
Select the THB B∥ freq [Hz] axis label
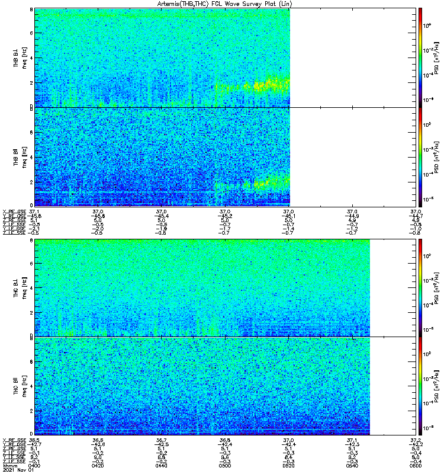(20, 157)
